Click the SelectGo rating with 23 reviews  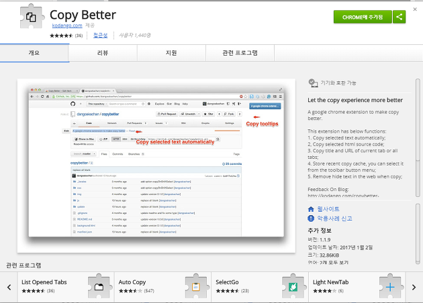pyautogui.click(x=232, y=291)
